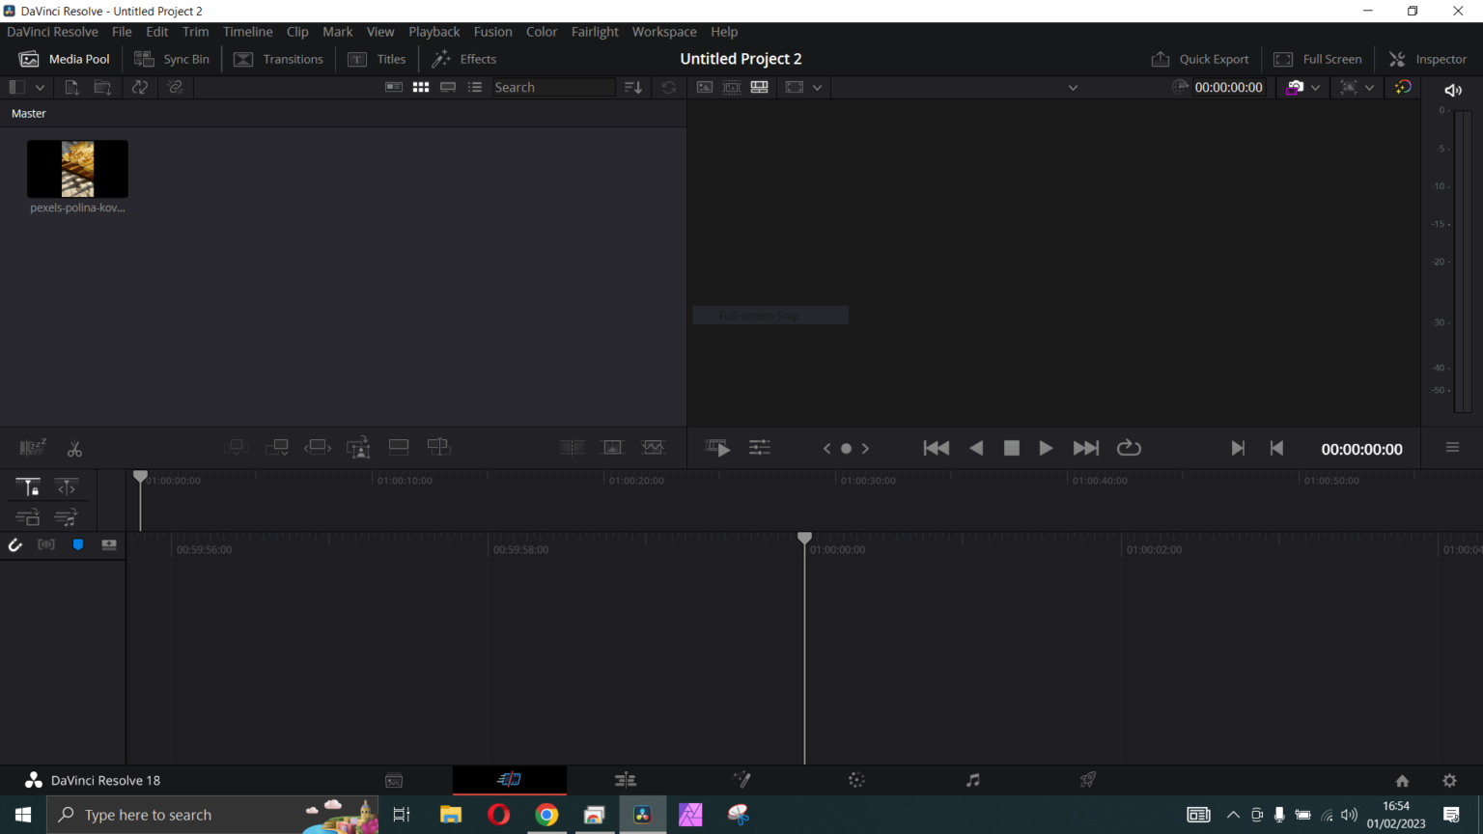Click the Smart Insert edit icon
Viewport: 1483px width, 834px height.
237,447
